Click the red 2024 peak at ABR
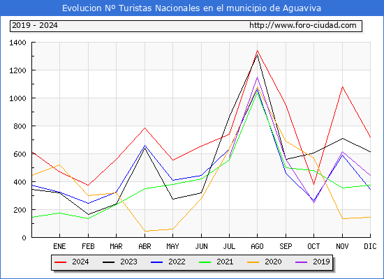 pos(145,128)
